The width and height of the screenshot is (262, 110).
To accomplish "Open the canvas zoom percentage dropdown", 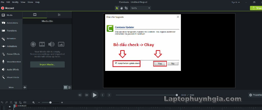I will (140, 8).
